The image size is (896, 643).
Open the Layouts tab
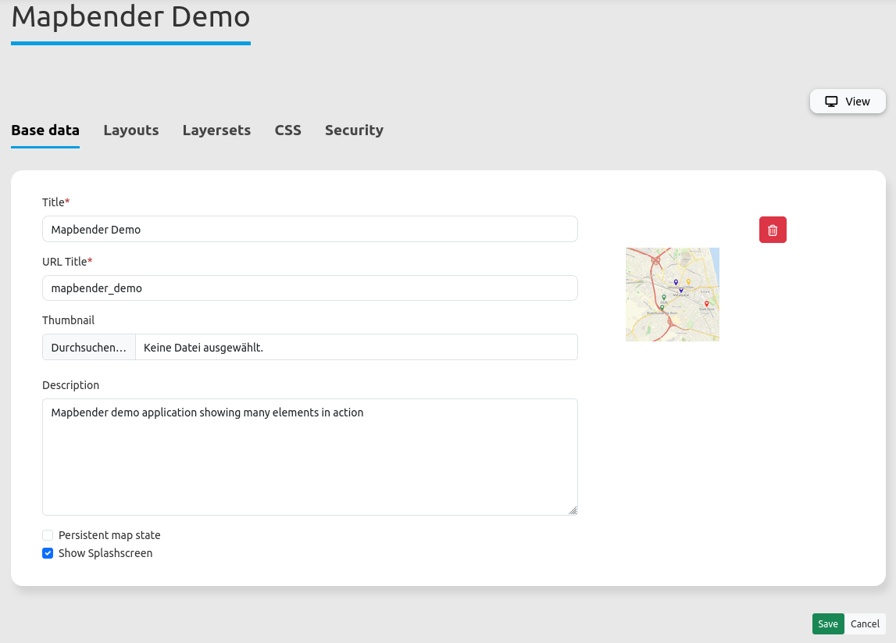pos(131,130)
